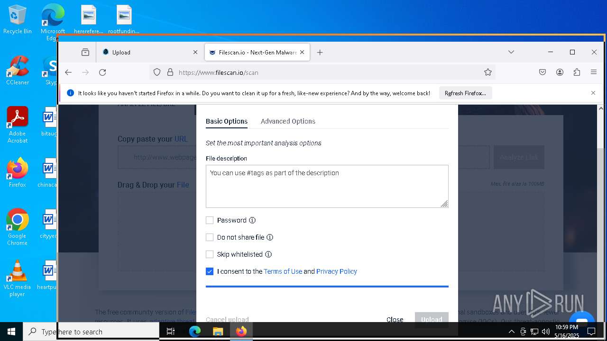Check Do not share file
This screenshot has width=607, height=341.
pos(210,237)
